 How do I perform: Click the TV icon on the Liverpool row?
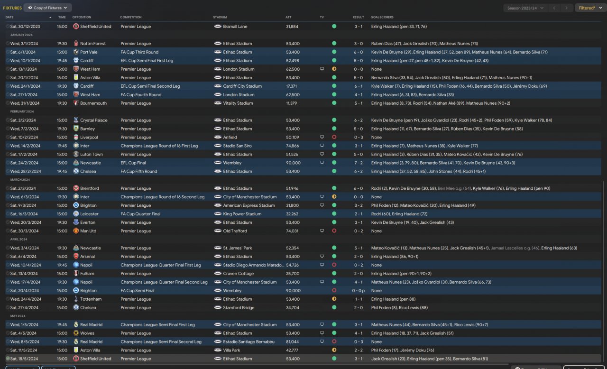point(322,138)
